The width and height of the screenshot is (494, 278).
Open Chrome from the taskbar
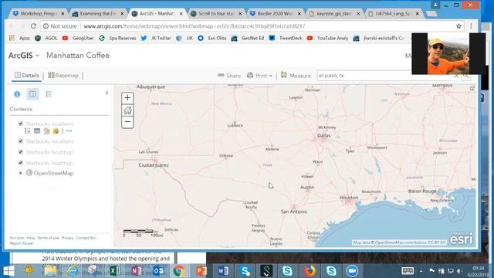179,271
